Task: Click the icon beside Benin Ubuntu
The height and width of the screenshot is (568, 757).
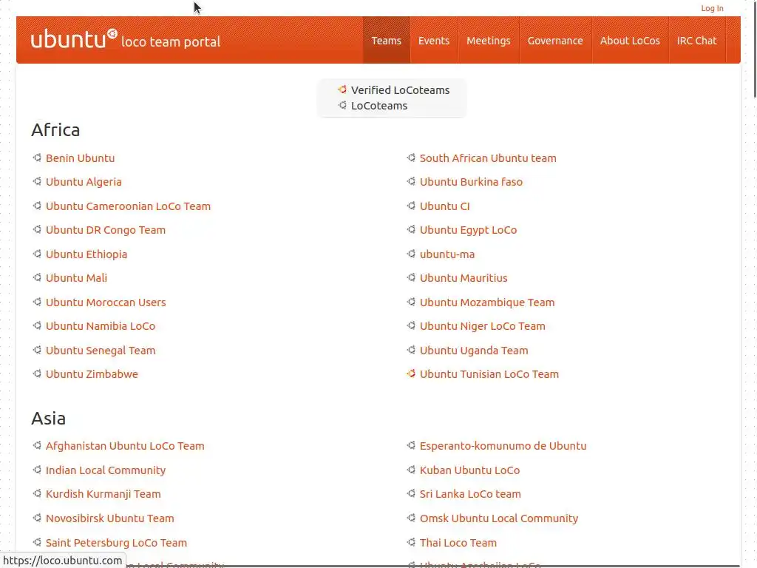Action: pyautogui.click(x=37, y=158)
